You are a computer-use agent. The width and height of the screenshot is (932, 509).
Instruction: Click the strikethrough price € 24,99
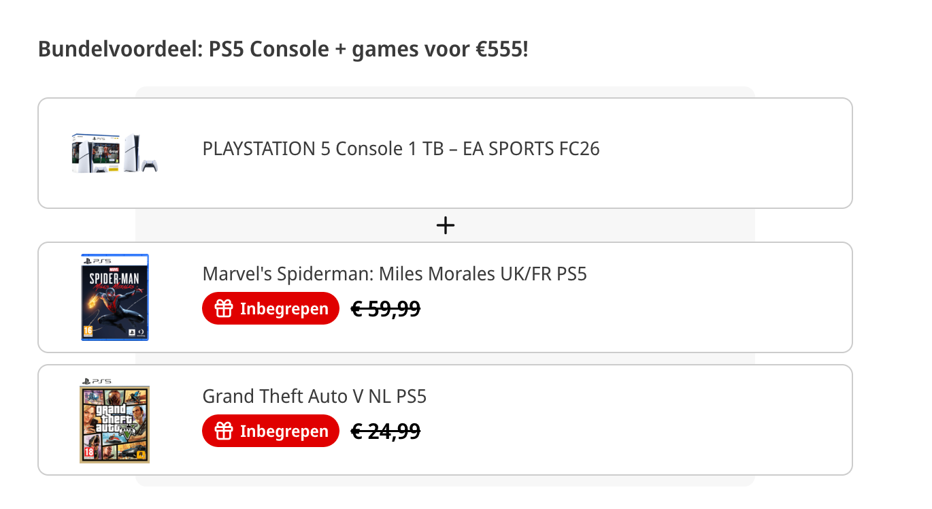coord(386,430)
